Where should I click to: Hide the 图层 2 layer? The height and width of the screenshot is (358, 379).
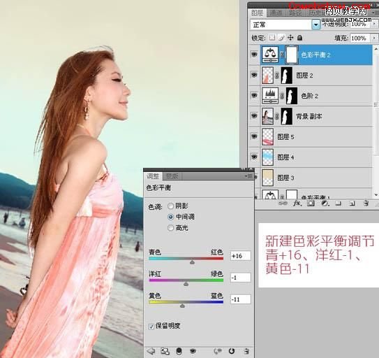[254, 75]
